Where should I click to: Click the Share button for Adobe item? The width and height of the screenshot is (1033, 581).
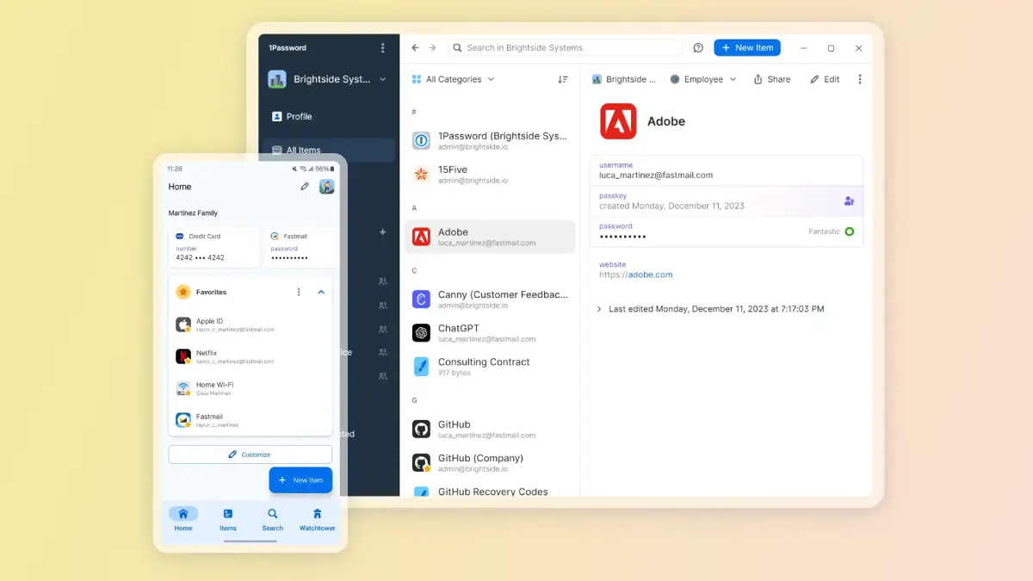click(x=771, y=79)
